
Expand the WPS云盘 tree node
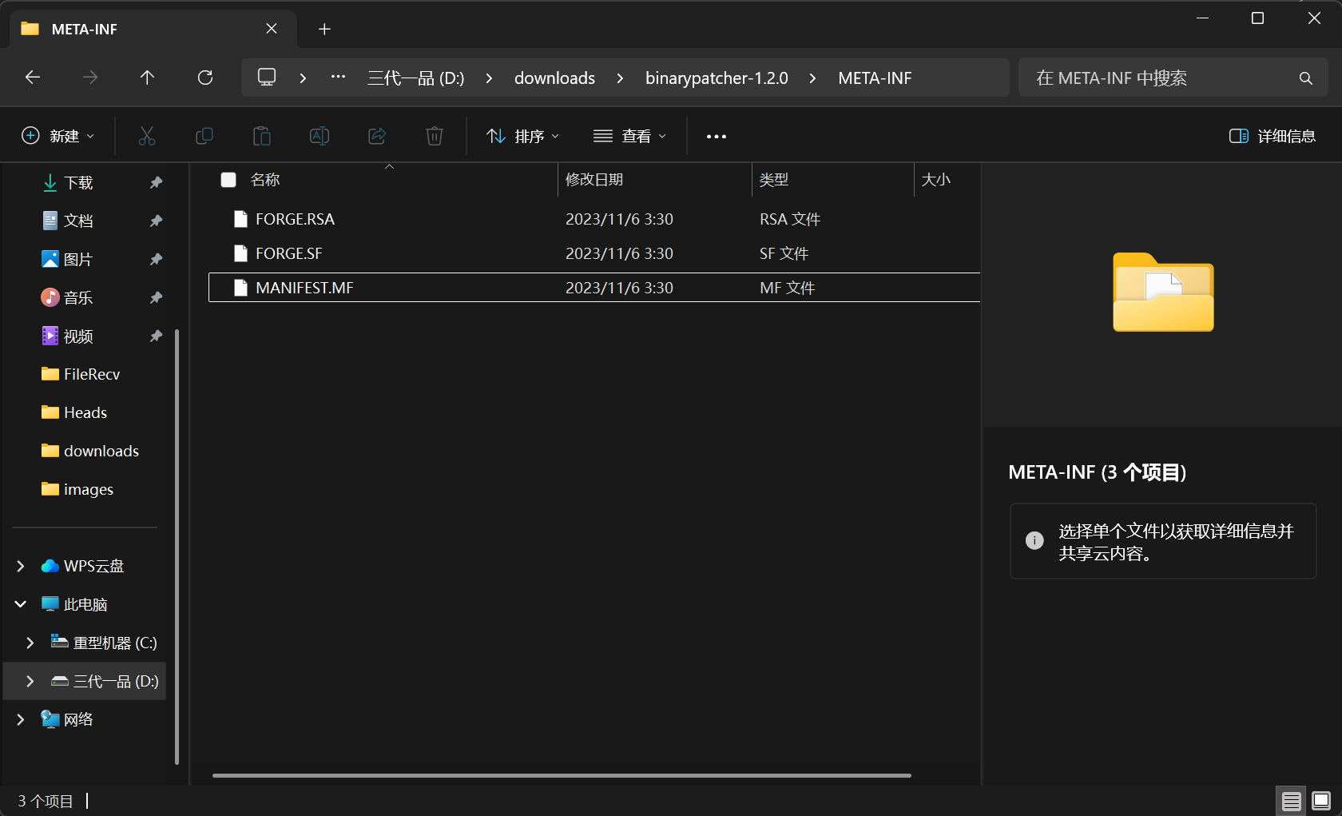[x=21, y=566]
